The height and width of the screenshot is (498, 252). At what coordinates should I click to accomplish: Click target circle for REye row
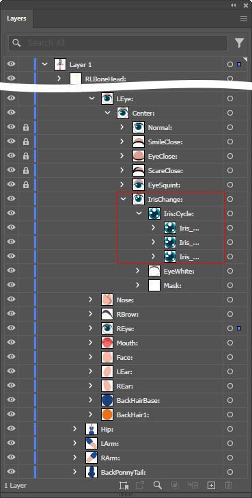[x=230, y=328]
